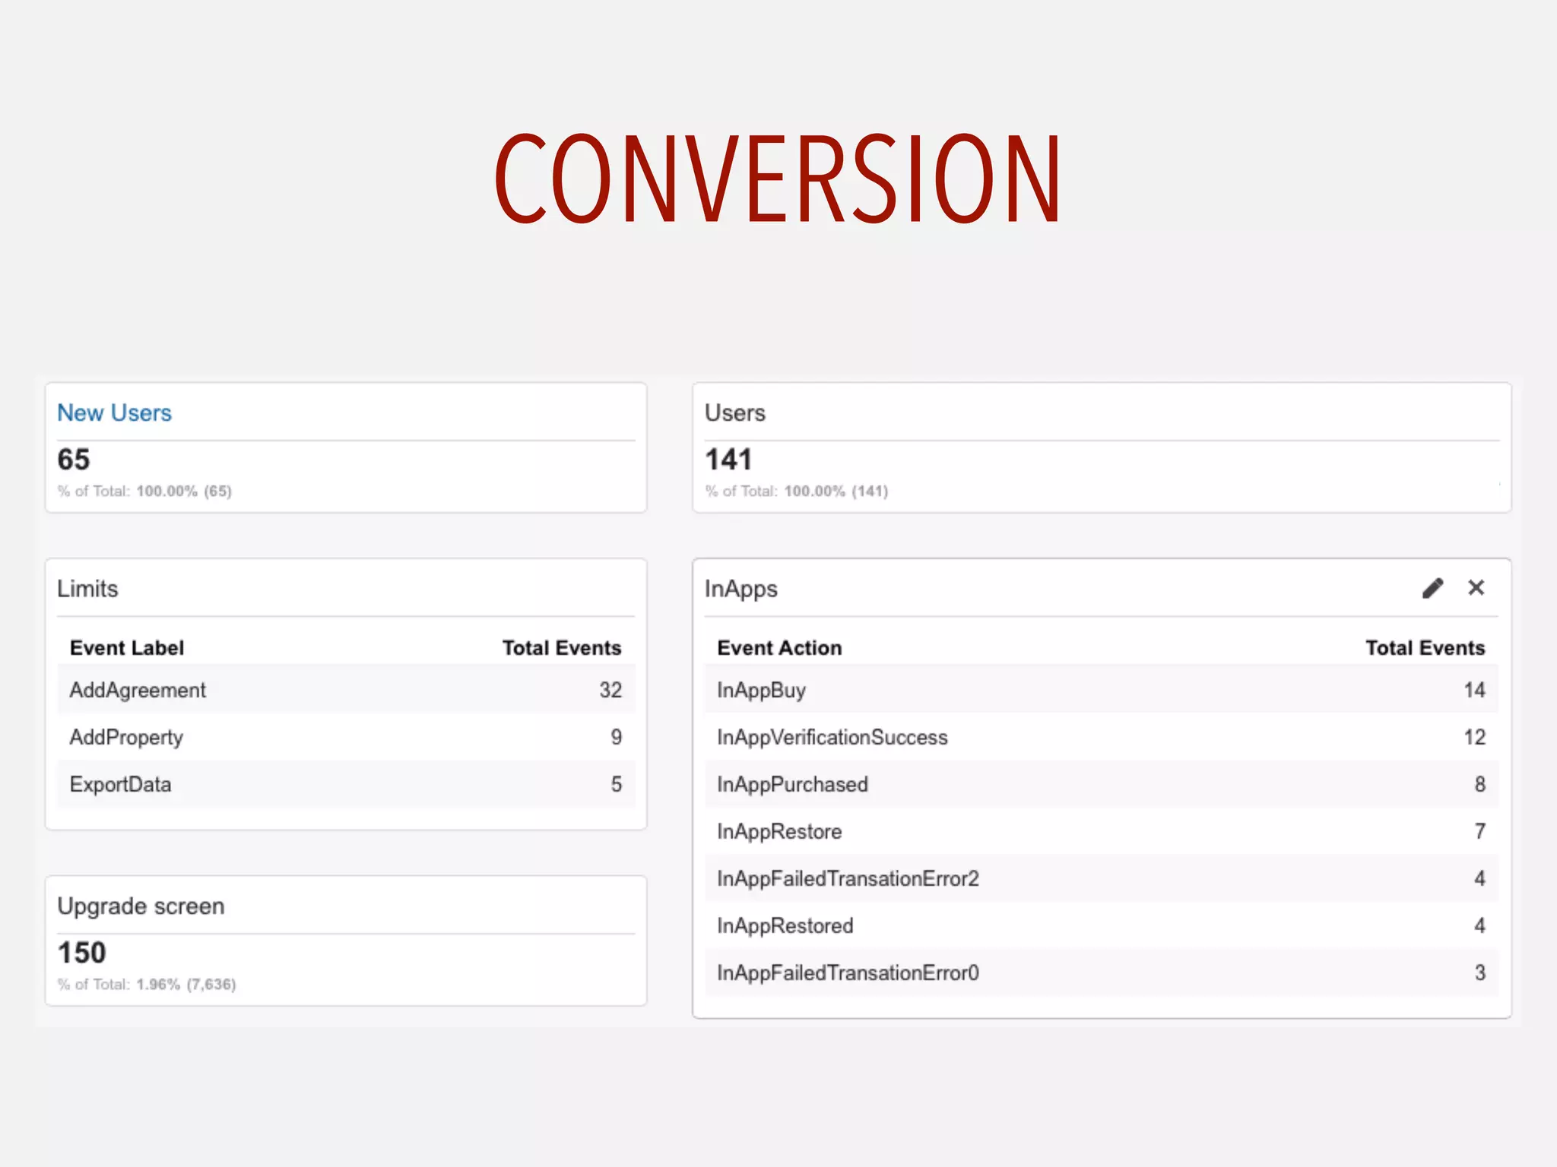This screenshot has width=1557, height=1167.
Task: Click the AddAgreement count 32
Action: tap(610, 690)
